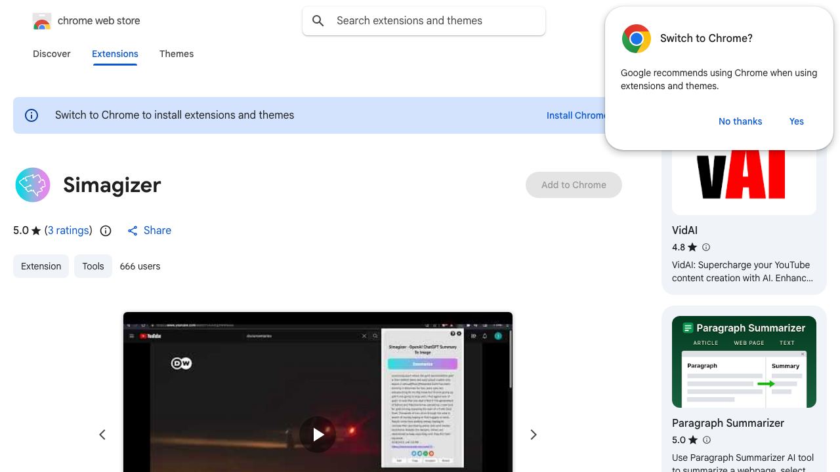Open the Extensions tab
The image size is (840, 472).
point(115,54)
